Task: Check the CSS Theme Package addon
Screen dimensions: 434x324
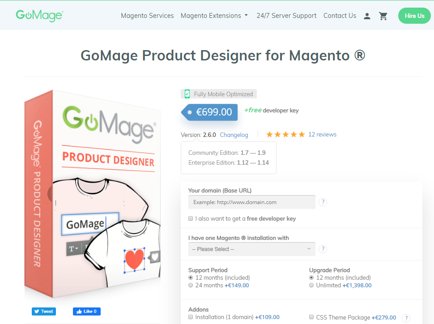Action: point(311,317)
